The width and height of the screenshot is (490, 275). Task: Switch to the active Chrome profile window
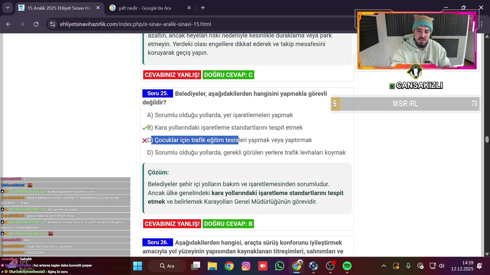point(297,266)
